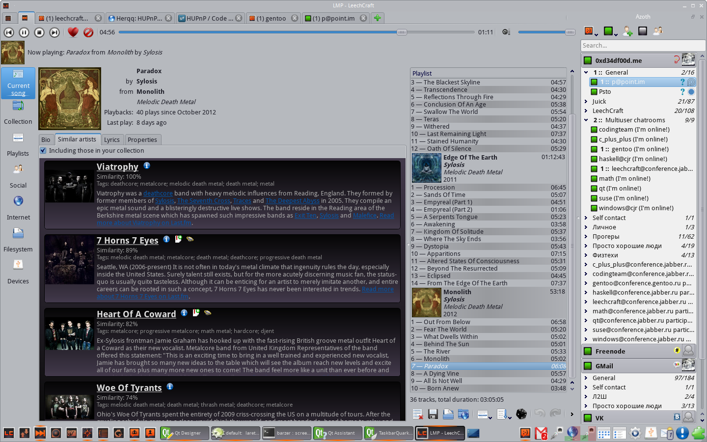Open the Collection view in sidebar
Image resolution: width=707 pixels, height=442 pixels.
[18, 113]
